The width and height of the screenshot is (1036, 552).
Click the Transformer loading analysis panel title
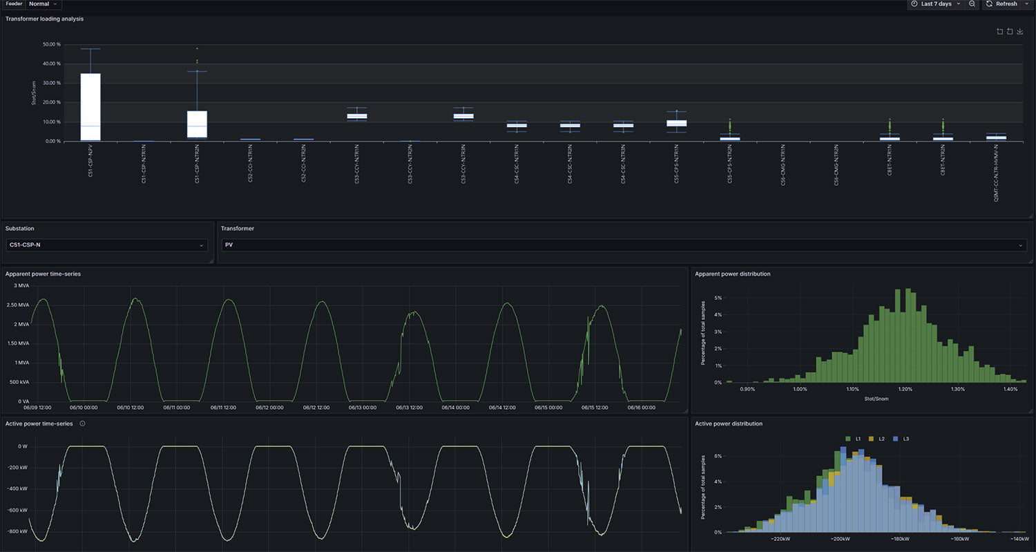coord(44,19)
